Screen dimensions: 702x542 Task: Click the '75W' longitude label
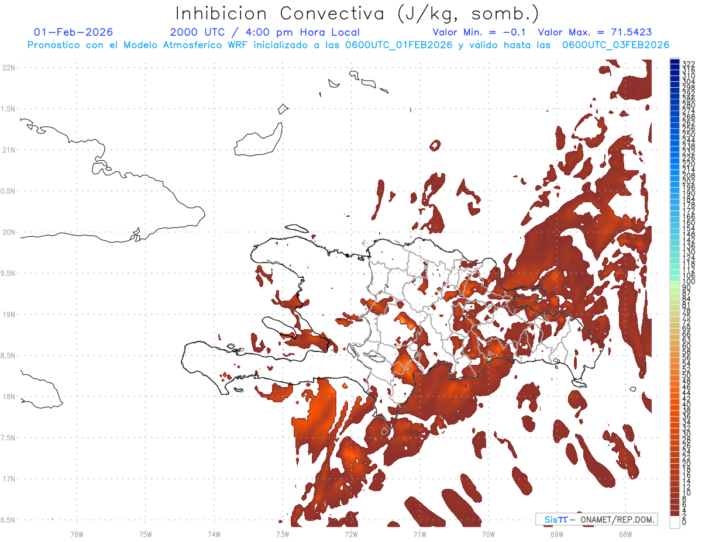(x=146, y=534)
